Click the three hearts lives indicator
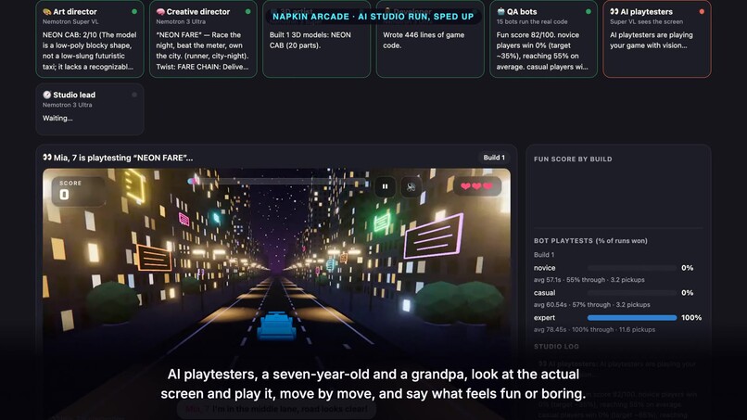Image resolution: width=747 pixels, height=420 pixels. click(476, 186)
